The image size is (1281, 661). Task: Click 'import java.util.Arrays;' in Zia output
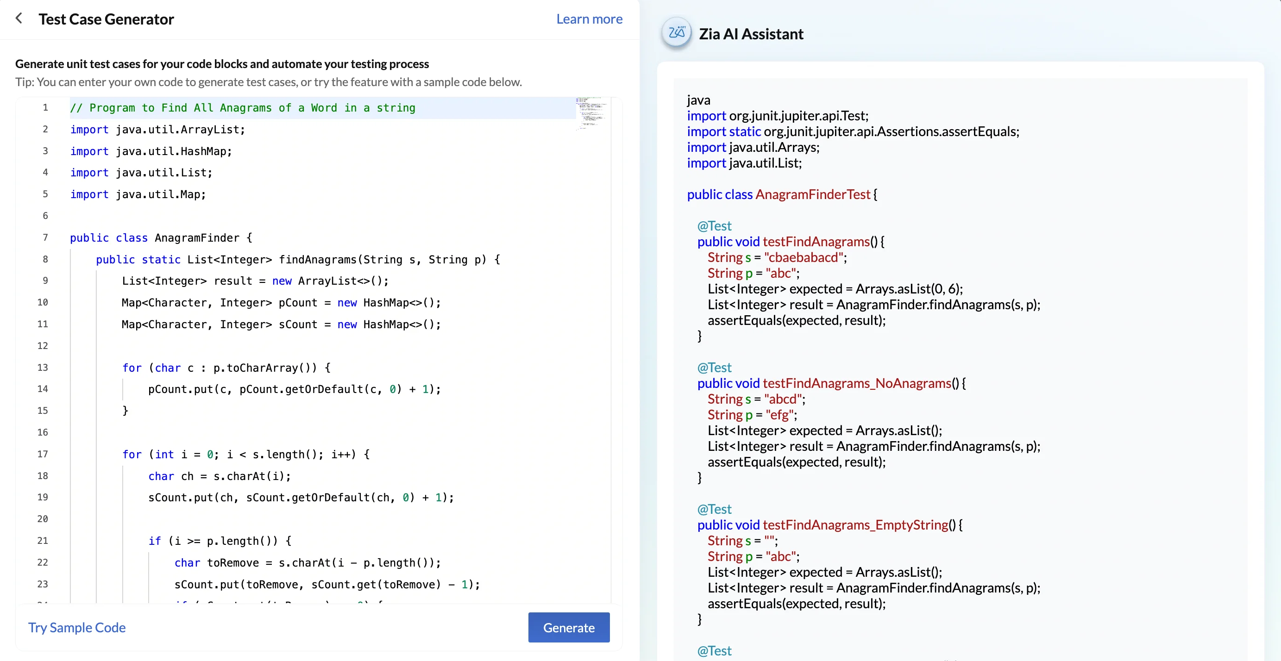pyautogui.click(x=753, y=148)
